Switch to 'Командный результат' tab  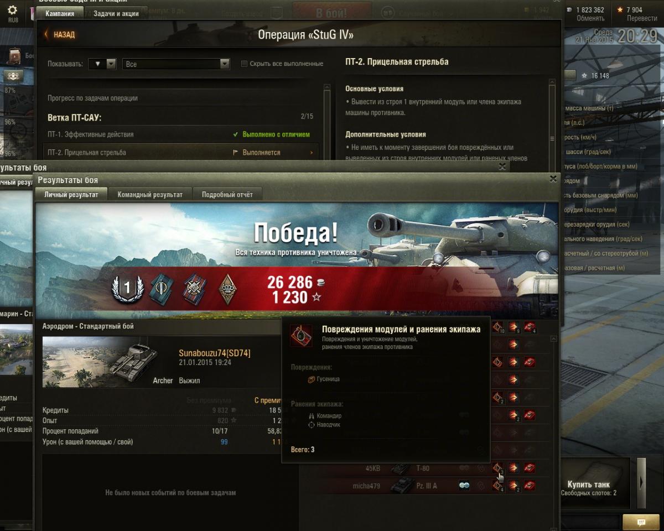click(x=150, y=195)
